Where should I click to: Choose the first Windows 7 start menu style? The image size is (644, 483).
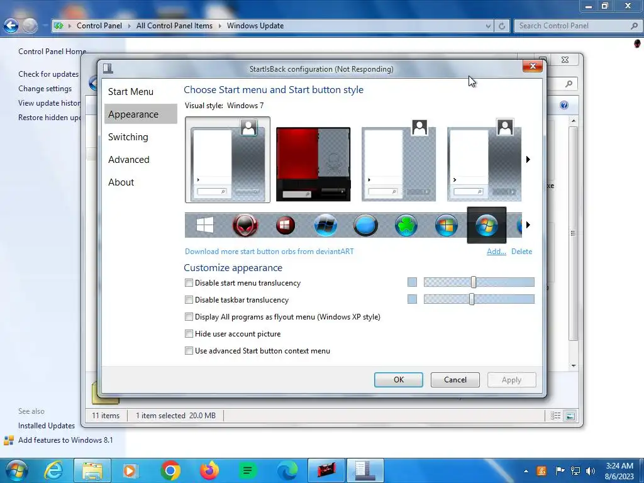coord(228,160)
